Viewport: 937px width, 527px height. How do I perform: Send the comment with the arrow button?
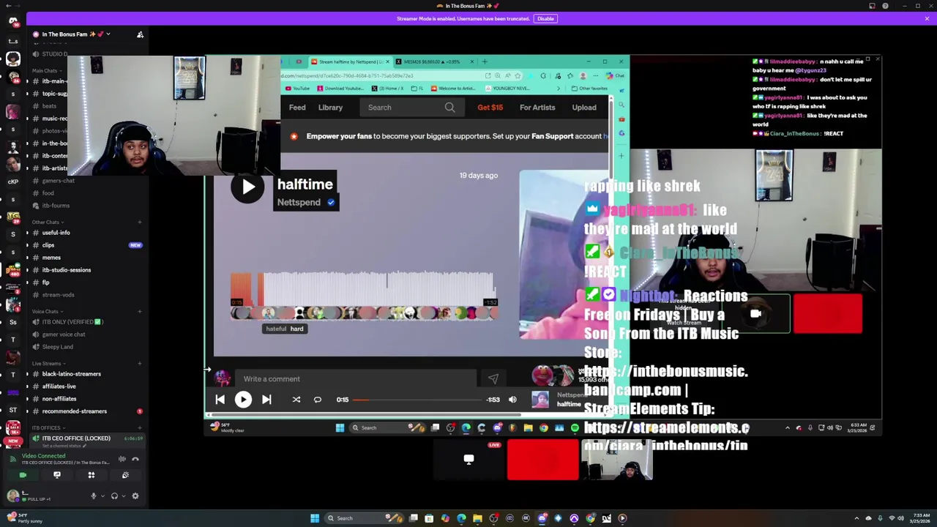pos(493,379)
